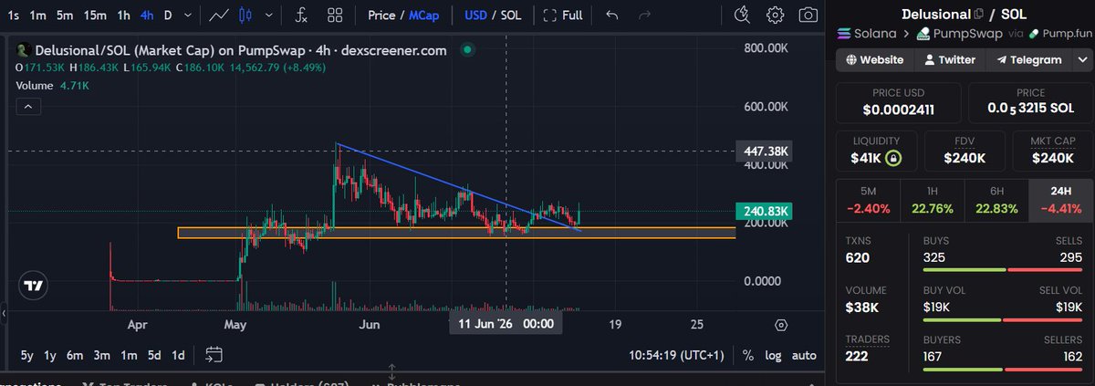Click the time axis settings icon
This screenshot has width=1095, height=386.
(x=781, y=325)
